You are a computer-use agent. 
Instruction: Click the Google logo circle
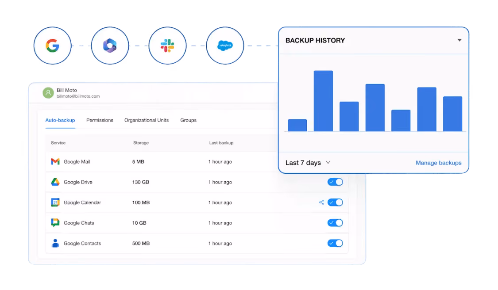52,46
